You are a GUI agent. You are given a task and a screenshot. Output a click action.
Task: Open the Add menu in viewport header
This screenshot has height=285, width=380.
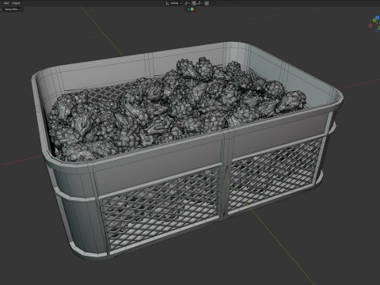(x=6, y=3)
